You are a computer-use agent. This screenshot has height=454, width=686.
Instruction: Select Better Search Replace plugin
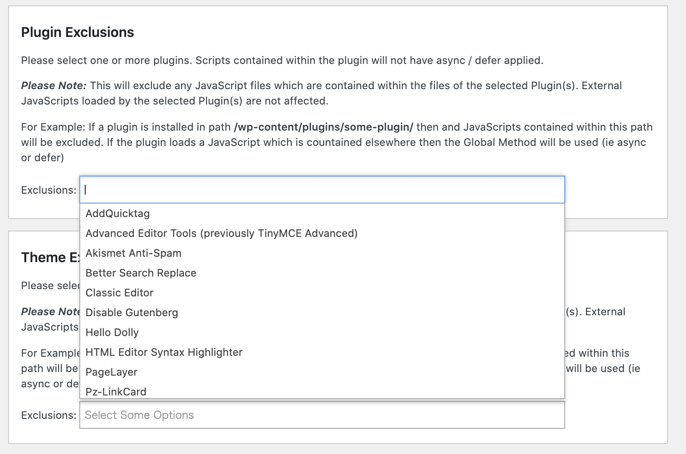point(141,273)
